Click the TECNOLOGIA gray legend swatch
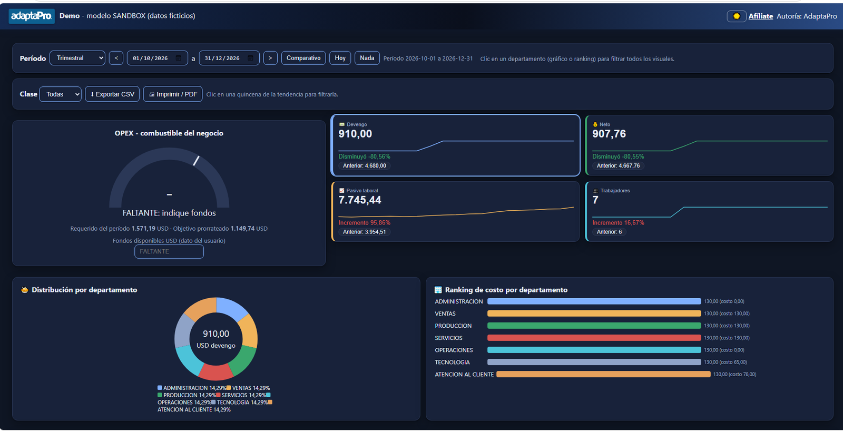The height and width of the screenshot is (431, 843). click(213, 403)
